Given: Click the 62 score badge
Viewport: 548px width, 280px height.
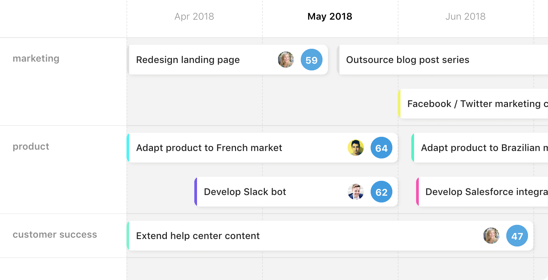Looking at the screenshot, I should click(381, 192).
